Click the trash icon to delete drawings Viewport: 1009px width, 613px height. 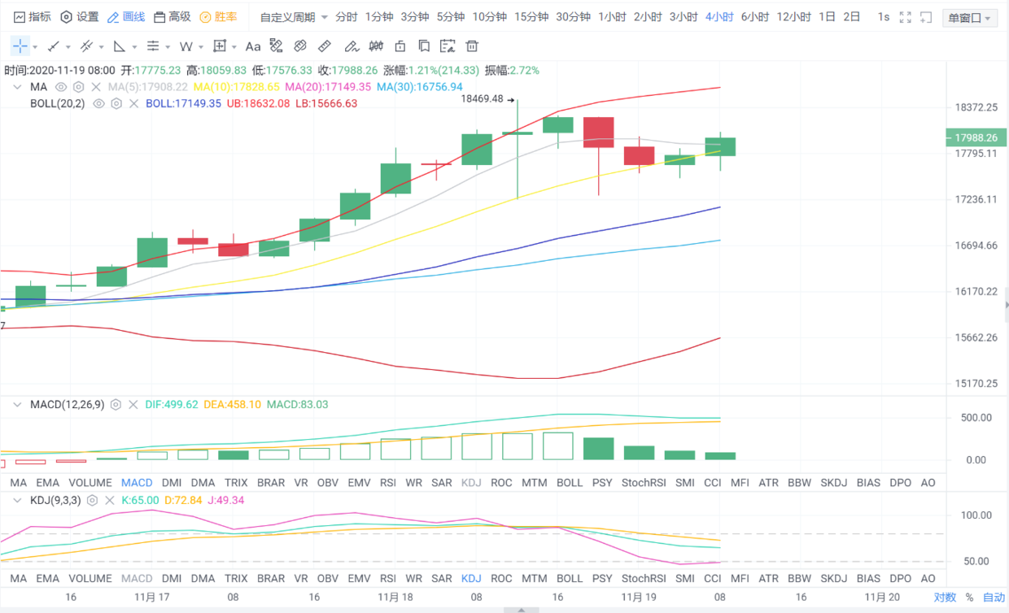point(473,46)
